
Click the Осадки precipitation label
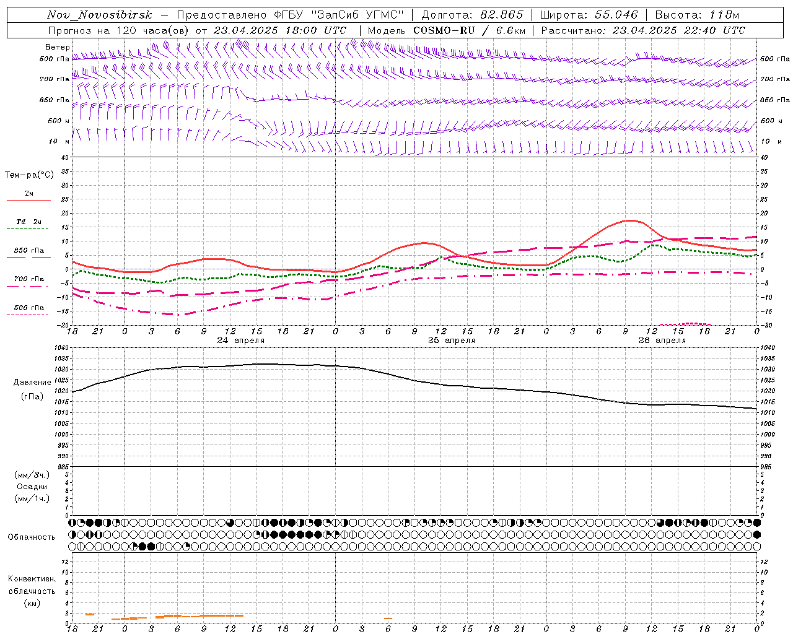(32, 487)
